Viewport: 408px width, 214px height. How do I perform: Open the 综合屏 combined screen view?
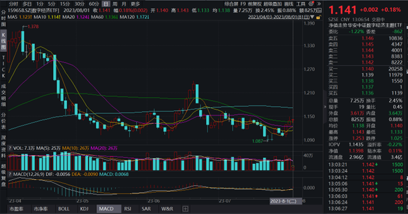[x=231, y=4]
